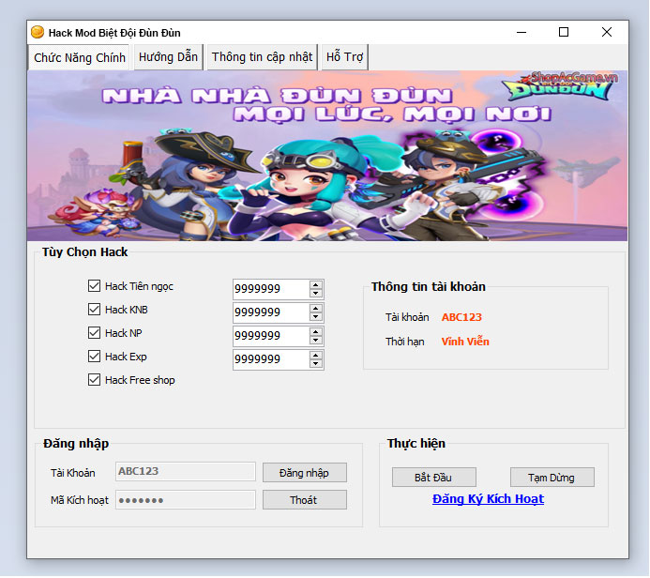Image resolution: width=650 pixels, height=578 pixels.
Task: Increase Hack Exp value with up arrow
Action: 316,356
